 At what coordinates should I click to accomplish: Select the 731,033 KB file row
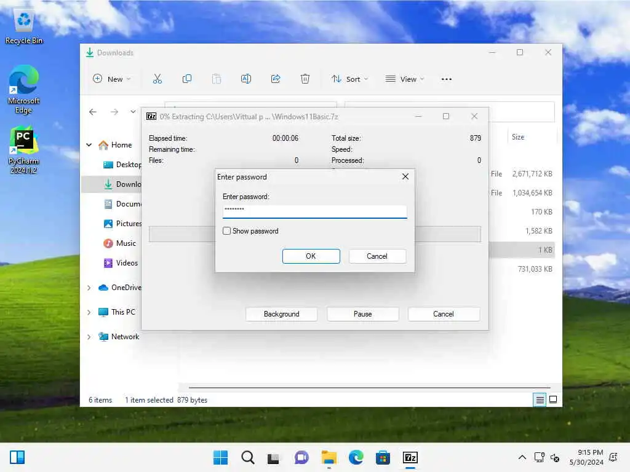[x=522, y=269]
